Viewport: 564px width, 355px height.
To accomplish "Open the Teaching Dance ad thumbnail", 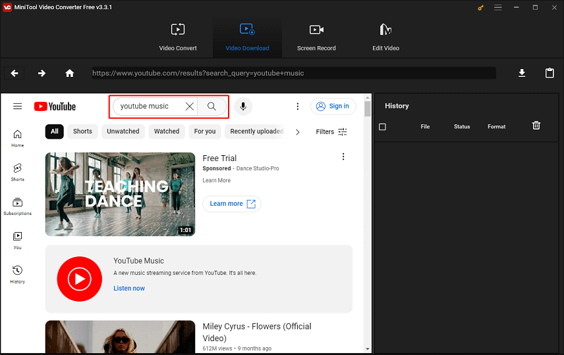I will tap(120, 194).
